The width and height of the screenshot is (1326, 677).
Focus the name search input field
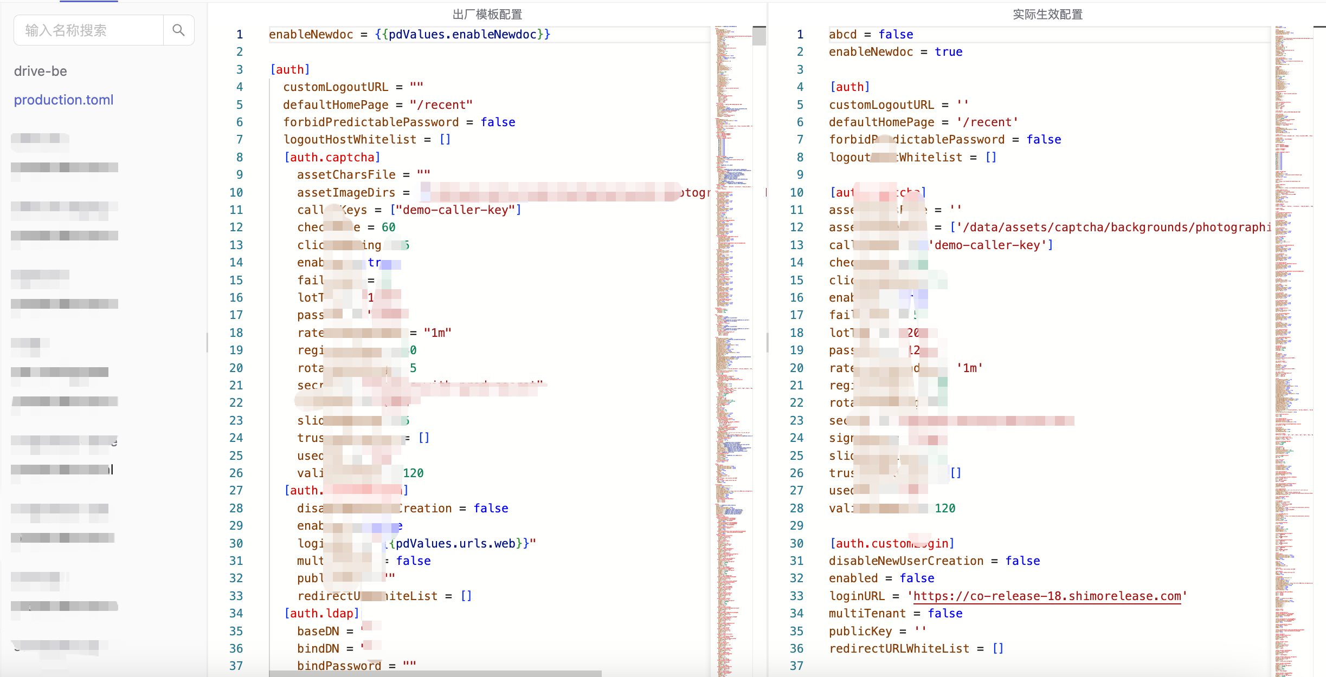coord(88,30)
